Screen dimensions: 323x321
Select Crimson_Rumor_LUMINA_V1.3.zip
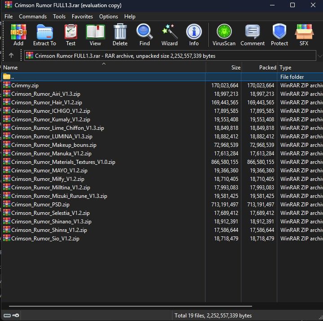click(x=52, y=137)
